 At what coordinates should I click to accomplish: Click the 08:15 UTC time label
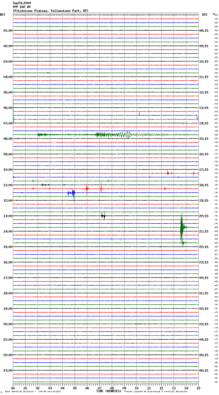click(x=204, y=31)
